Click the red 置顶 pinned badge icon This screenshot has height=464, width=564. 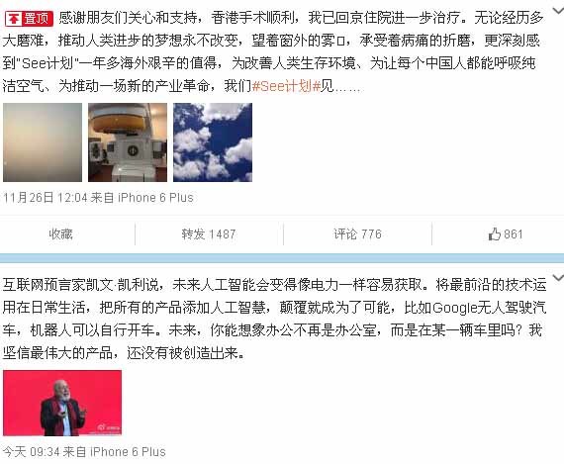[x=29, y=19]
